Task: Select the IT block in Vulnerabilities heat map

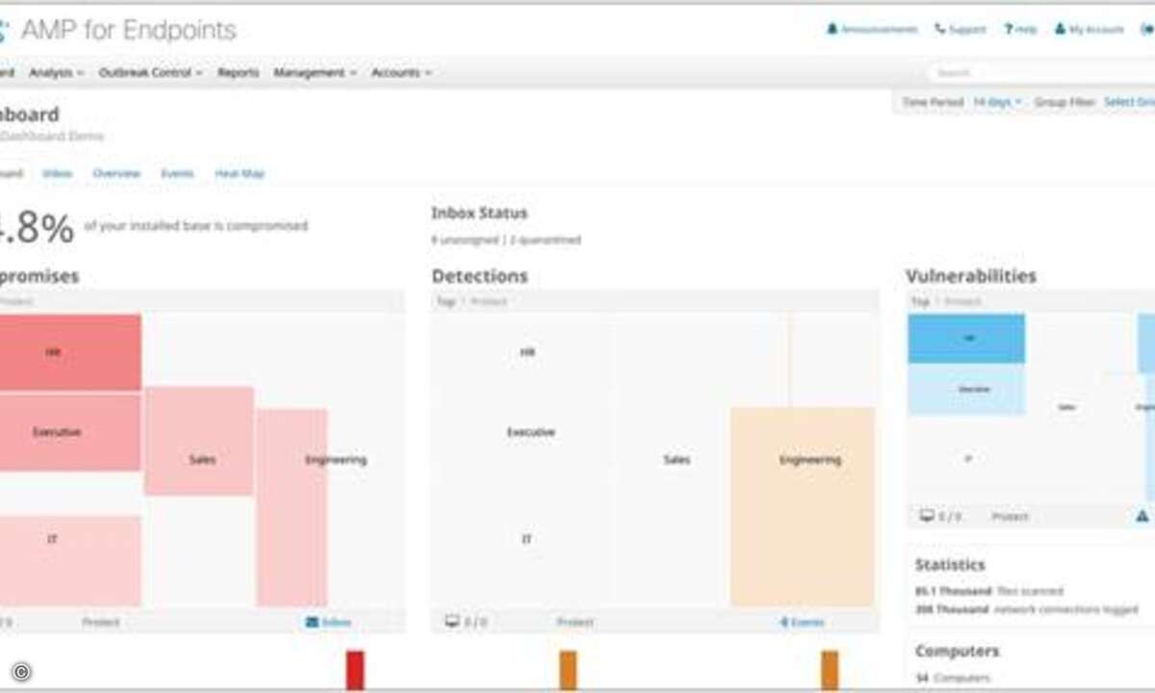Action: (x=966, y=459)
